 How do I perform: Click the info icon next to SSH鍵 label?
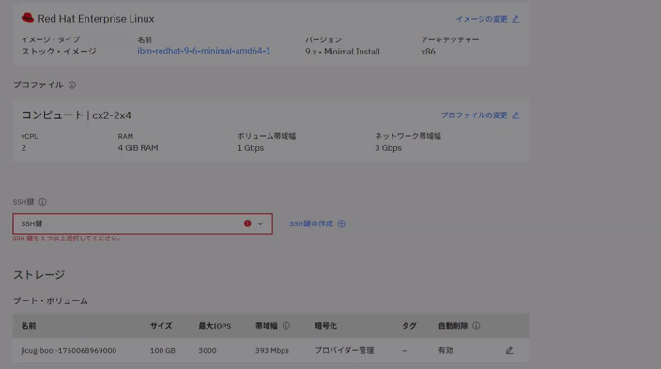[42, 202]
